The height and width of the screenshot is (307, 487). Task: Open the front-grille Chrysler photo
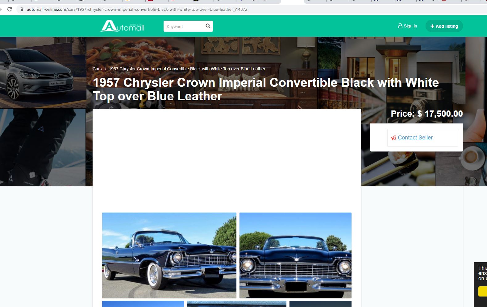(x=295, y=255)
